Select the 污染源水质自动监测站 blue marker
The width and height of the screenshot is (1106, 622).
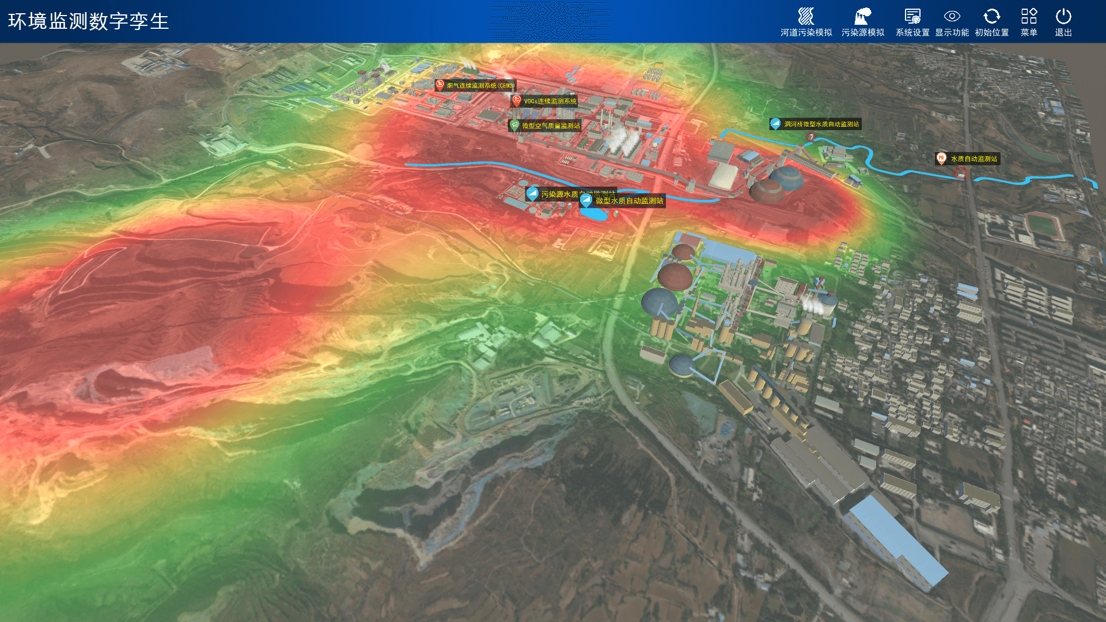532,194
